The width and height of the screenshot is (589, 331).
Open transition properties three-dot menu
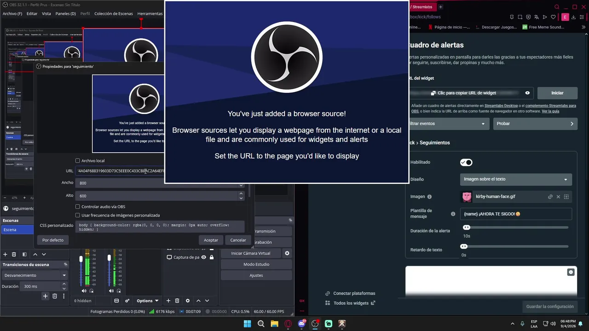coord(64,296)
